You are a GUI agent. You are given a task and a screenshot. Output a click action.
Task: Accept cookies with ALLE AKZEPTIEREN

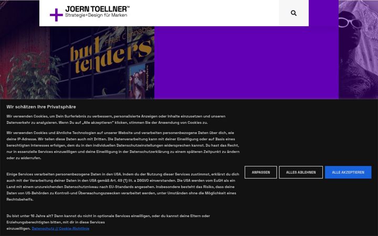(348, 172)
